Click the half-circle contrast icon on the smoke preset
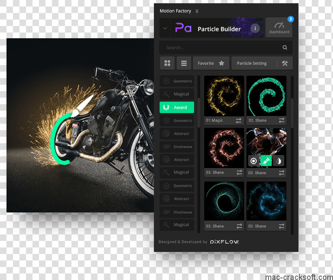This screenshot has width=333, height=280. point(279,161)
